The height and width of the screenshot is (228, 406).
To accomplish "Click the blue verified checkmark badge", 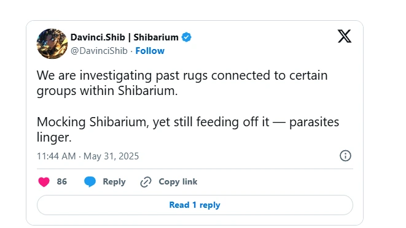I will coord(187,37).
